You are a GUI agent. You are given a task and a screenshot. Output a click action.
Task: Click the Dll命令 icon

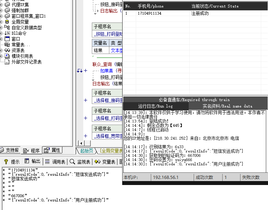(x=7, y=33)
